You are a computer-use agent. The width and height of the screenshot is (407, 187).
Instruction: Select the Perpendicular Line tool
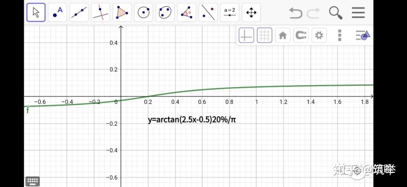101,12
